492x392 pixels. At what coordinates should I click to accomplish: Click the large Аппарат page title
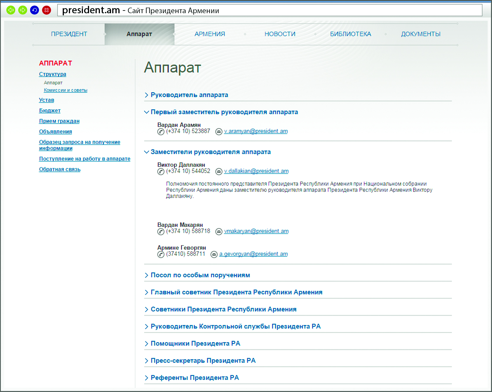pyautogui.click(x=173, y=68)
